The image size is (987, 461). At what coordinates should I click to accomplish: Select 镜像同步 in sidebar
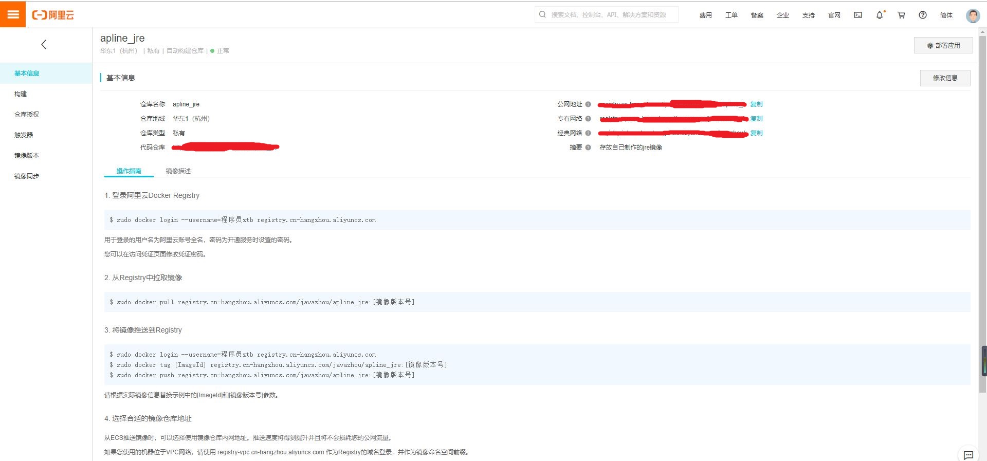[x=46, y=176]
